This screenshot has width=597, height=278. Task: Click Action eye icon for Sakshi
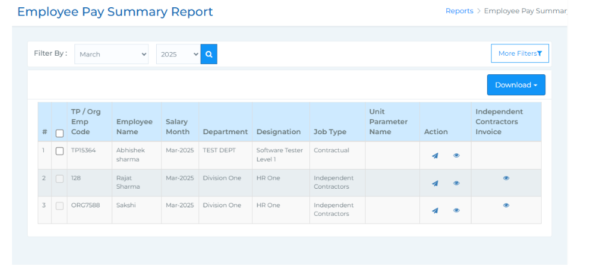456,210
